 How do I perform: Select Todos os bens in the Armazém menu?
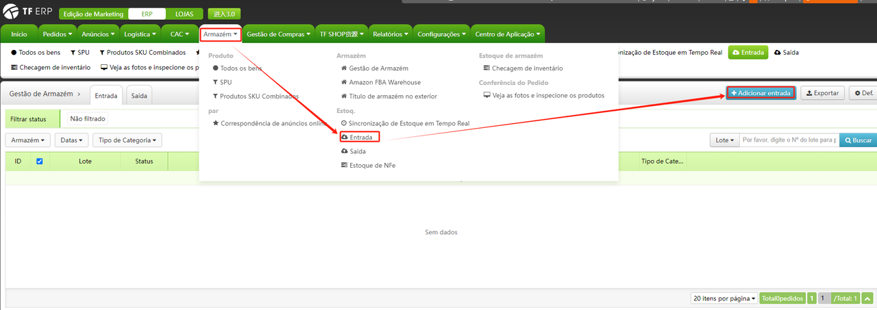pos(237,68)
